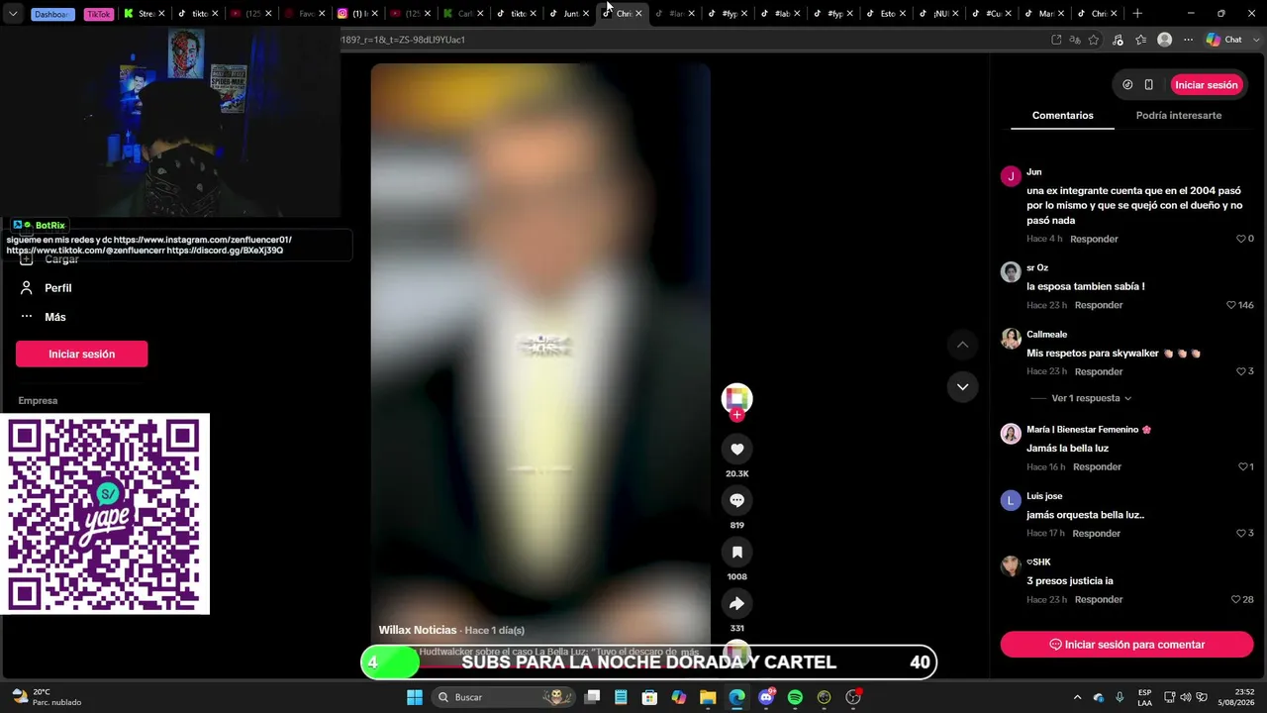Add page to favorites with the star icon
1267x713 pixels.
click(x=1094, y=40)
